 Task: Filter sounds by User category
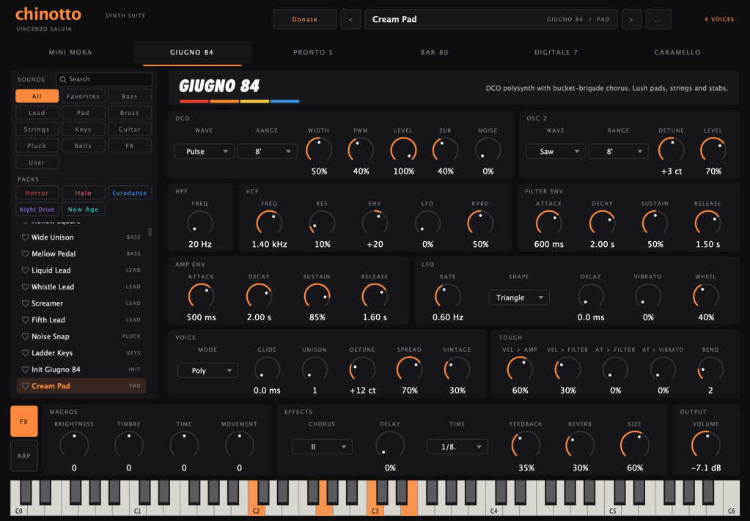click(37, 162)
